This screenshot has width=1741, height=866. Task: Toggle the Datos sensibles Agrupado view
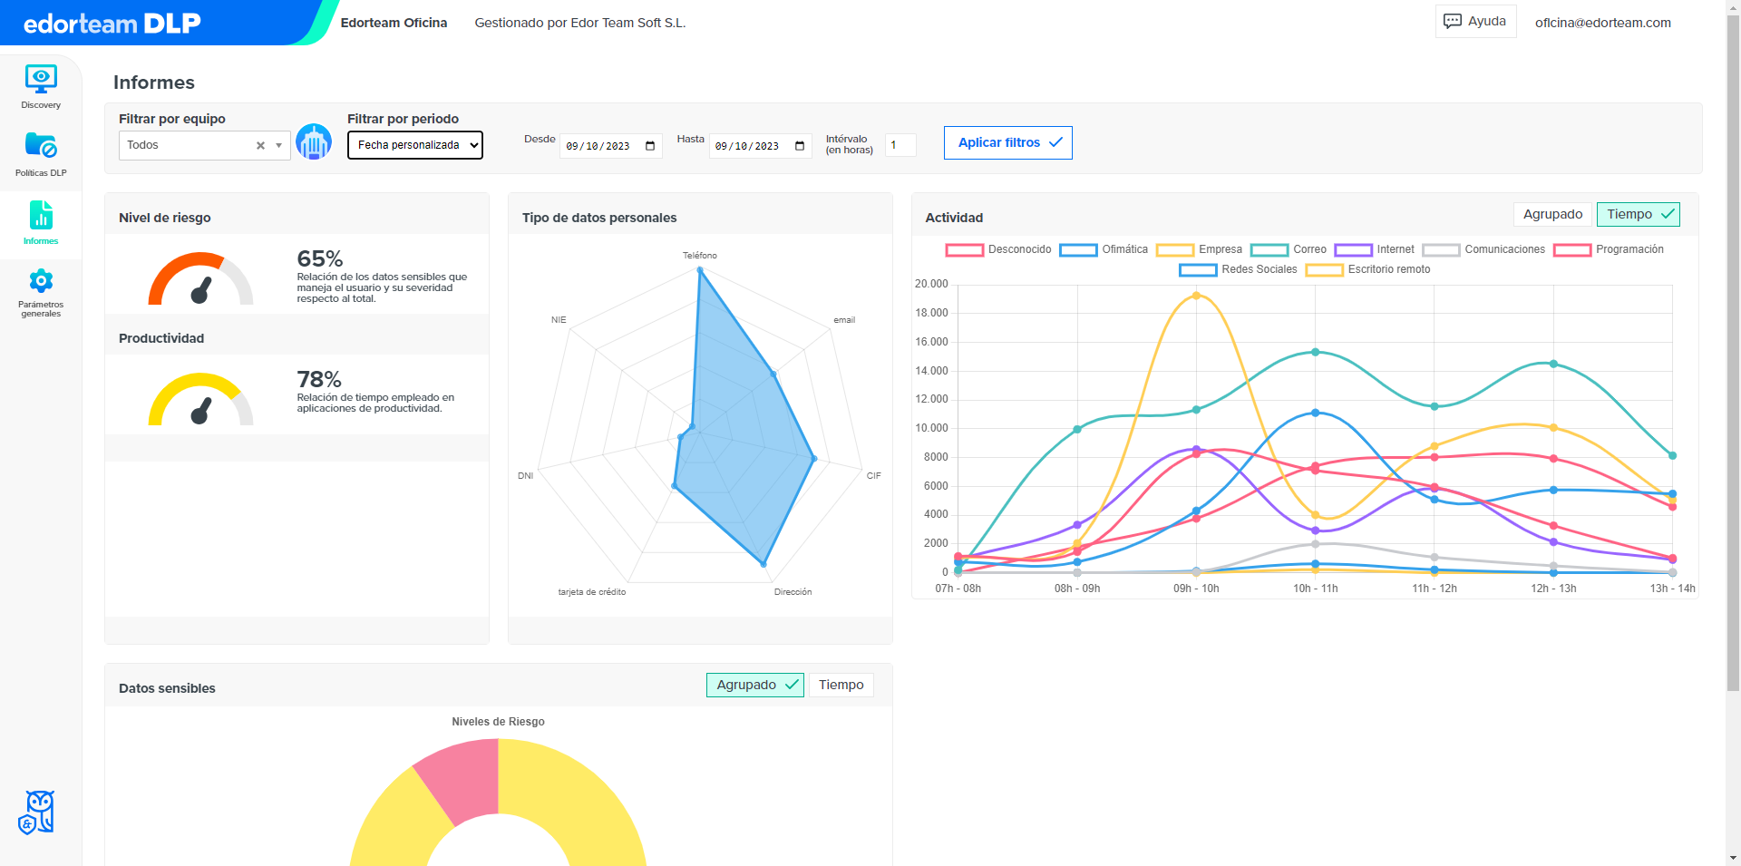coord(754,685)
